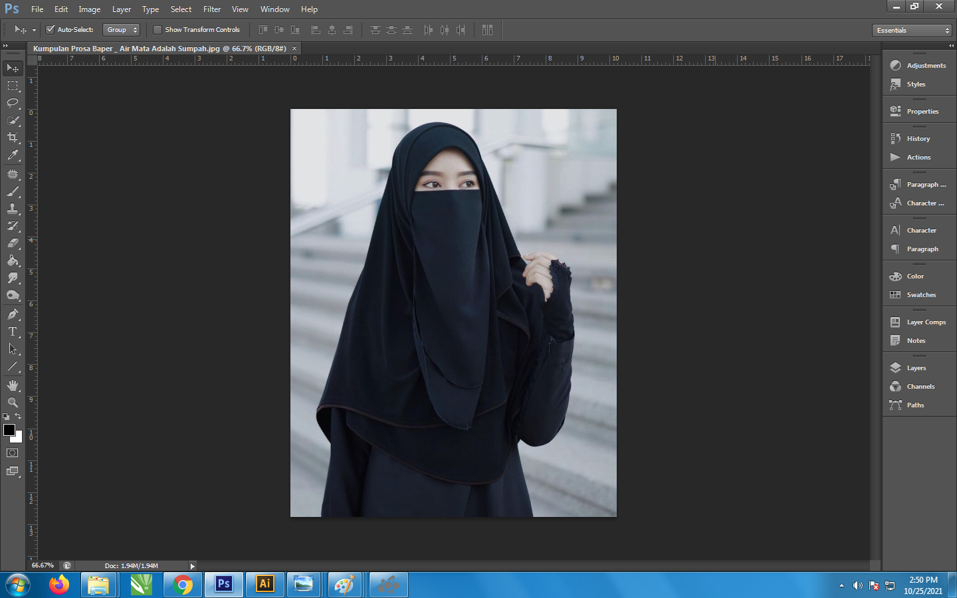Image resolution: width=957 pixels, height=598 pixels.
Task: Select the Crop tool
Action: click(13, 138)
